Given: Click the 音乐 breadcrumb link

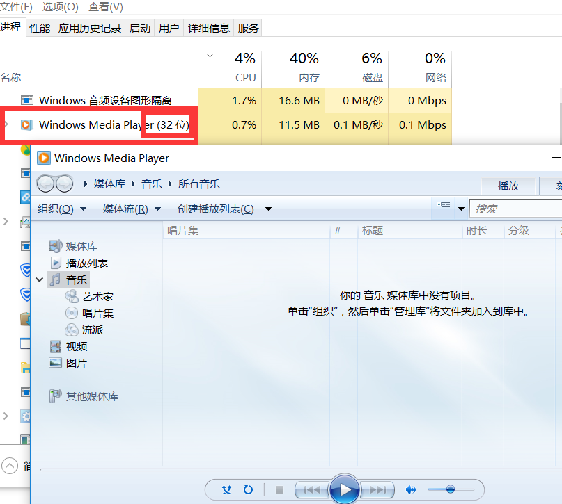Looking at the screenshot, I should (152, 184).
